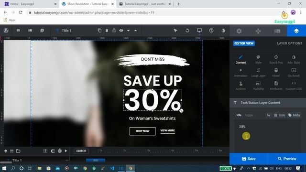Viewport: 306px width, 172px height.
Task: Duplicate the Title 1 layer
Action: click(99, 31)
